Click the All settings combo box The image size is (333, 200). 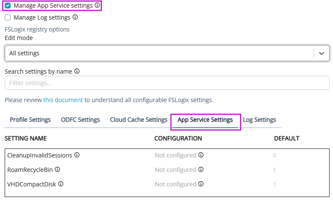pos(157,53)
